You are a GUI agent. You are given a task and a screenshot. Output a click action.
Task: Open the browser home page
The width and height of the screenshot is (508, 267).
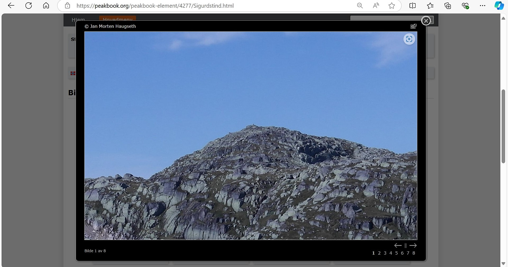point(46,5)
